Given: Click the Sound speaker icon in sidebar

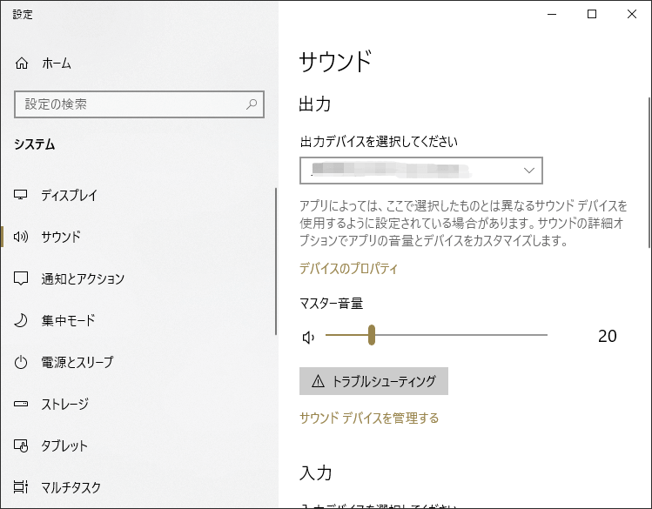Looking at the screenshot, I should (x=22, y=237).
